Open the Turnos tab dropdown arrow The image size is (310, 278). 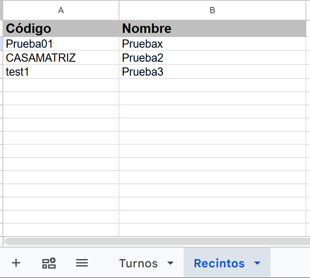click(170, 263)
